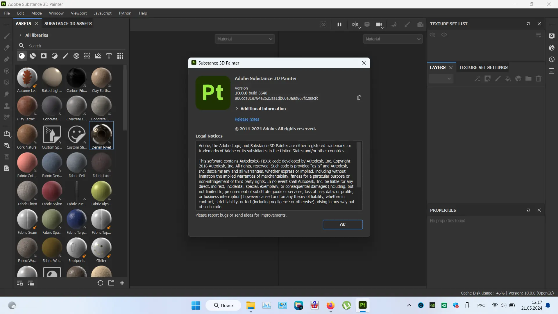Delete the selected layer via trash icon
This screenshot has width=558, height=314.
tap(539, 78)
